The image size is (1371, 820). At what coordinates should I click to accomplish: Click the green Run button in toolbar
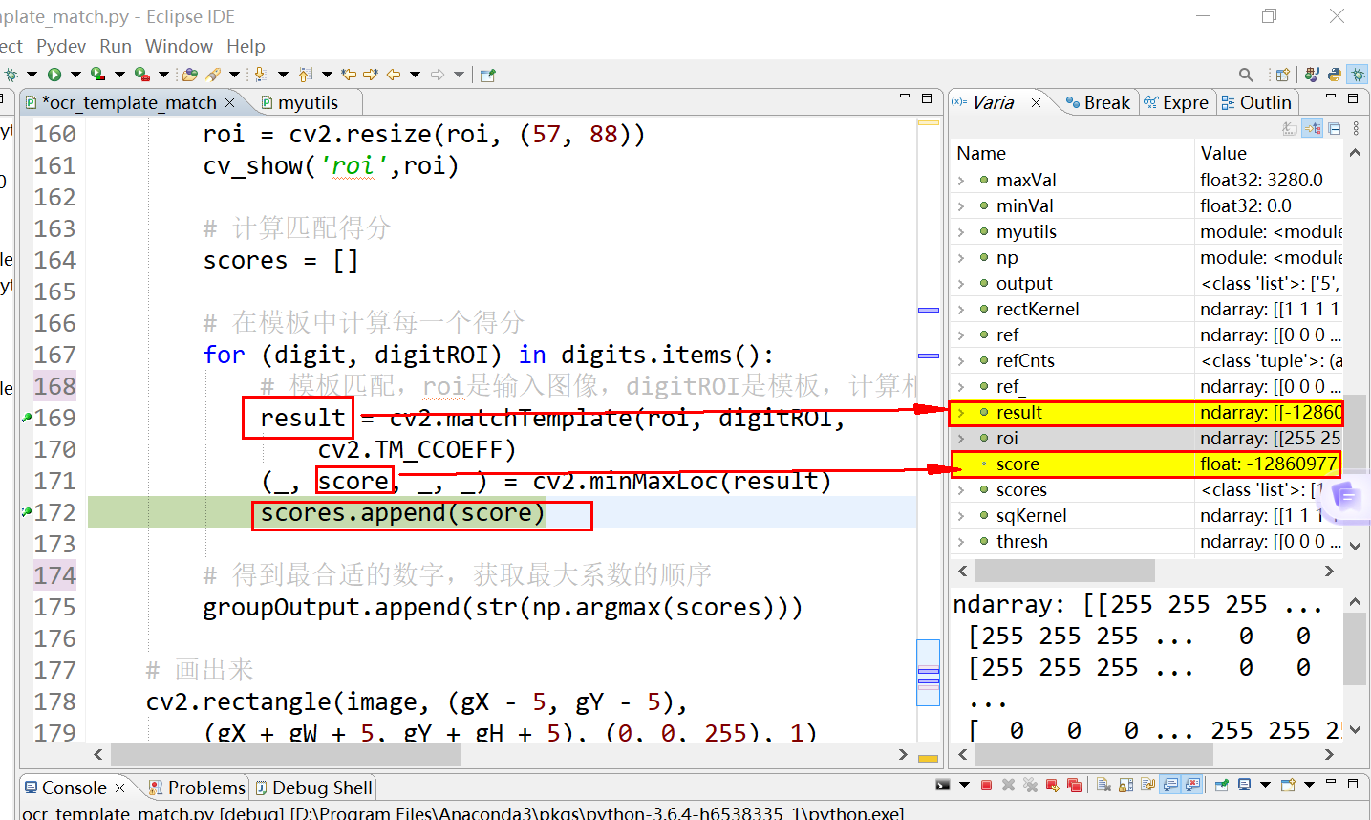(54, 75)
